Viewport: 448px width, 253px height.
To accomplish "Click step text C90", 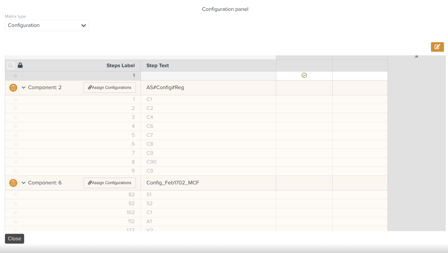I will 151,162.
